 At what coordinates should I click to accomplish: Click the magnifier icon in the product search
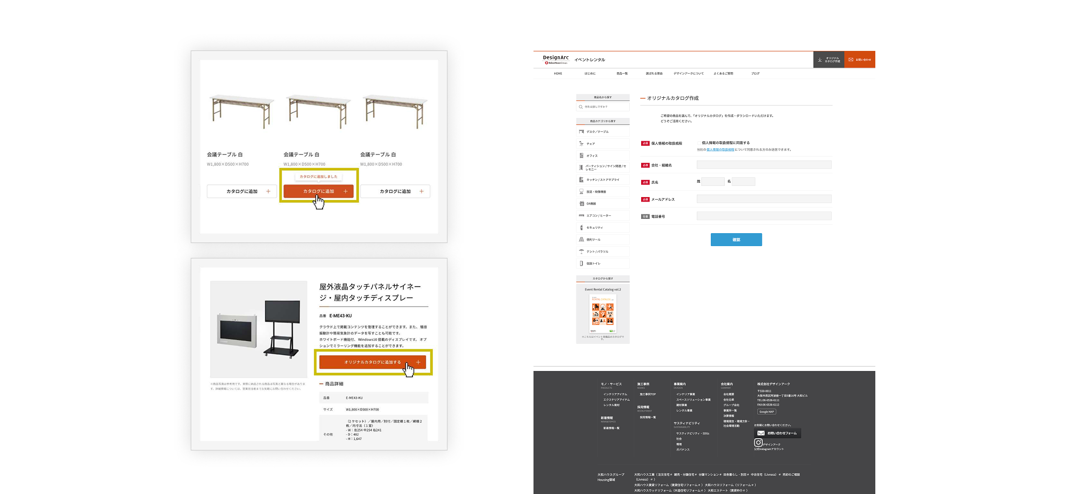581,107
